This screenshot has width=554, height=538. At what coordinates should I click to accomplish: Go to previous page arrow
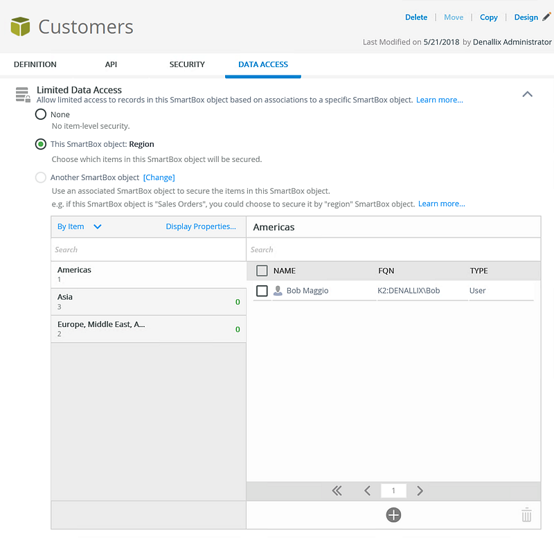tap(367, 491)
